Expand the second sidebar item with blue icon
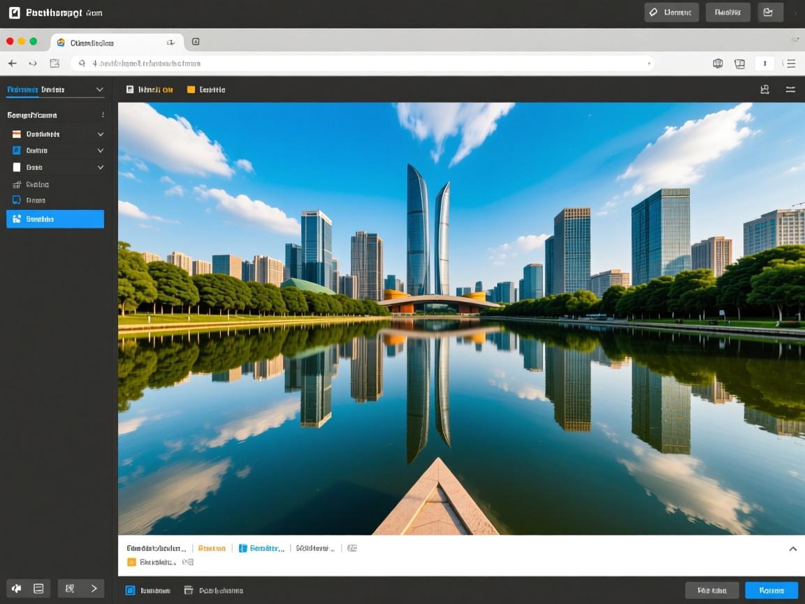Viewport: 805px width, 604px height. 100,150
